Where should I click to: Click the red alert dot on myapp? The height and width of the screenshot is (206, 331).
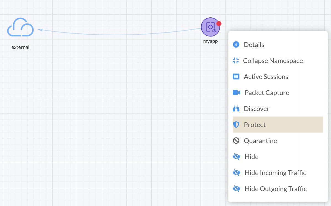coord(219,23)
